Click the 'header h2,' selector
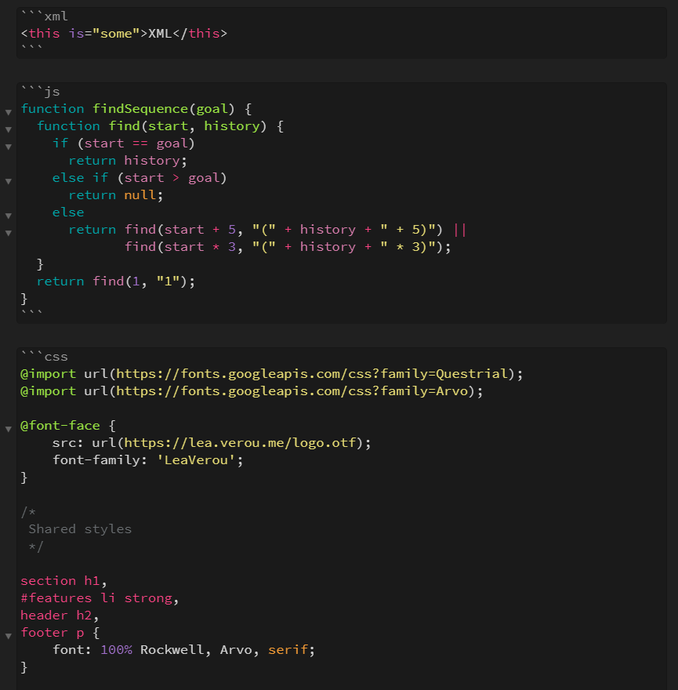Image resolution: width=678 pixels, height=690 pixels. click(x=60, y=616)
